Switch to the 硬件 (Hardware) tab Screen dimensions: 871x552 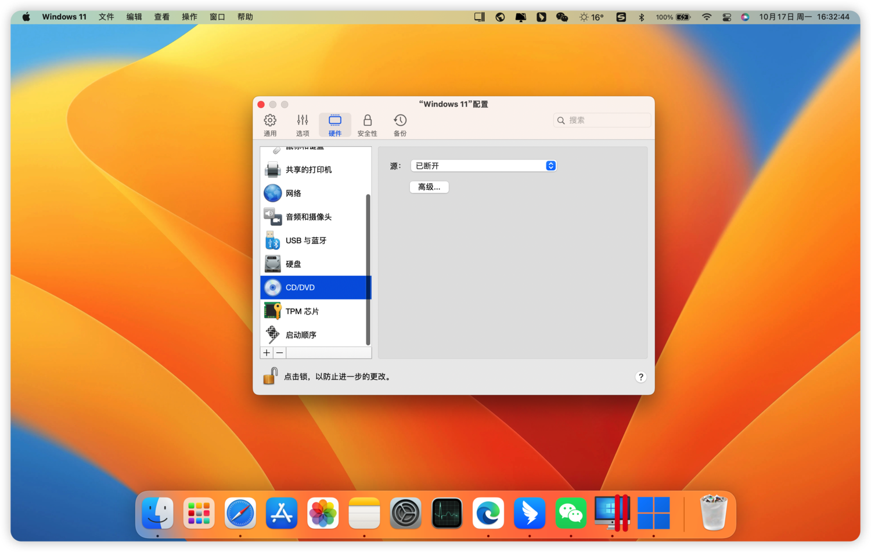coord(335,125)
